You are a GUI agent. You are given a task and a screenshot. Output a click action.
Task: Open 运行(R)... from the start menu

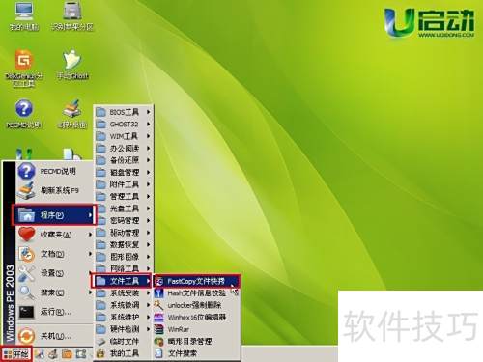click(x=55, y=312)
